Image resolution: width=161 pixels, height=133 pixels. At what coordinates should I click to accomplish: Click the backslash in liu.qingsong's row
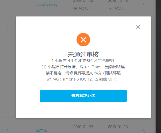coord(144,5)
